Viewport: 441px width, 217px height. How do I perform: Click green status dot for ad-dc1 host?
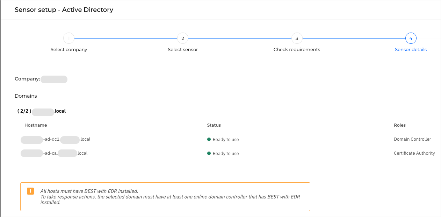(x=209, y=139)
